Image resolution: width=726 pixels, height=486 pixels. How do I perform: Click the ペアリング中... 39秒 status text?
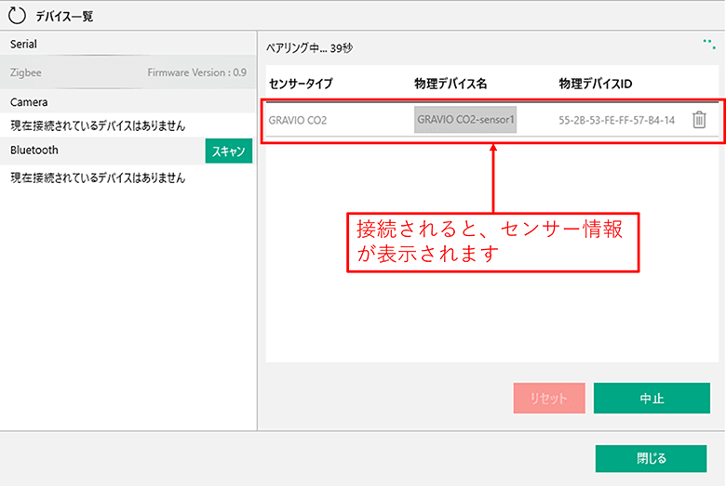click(309, 48)
